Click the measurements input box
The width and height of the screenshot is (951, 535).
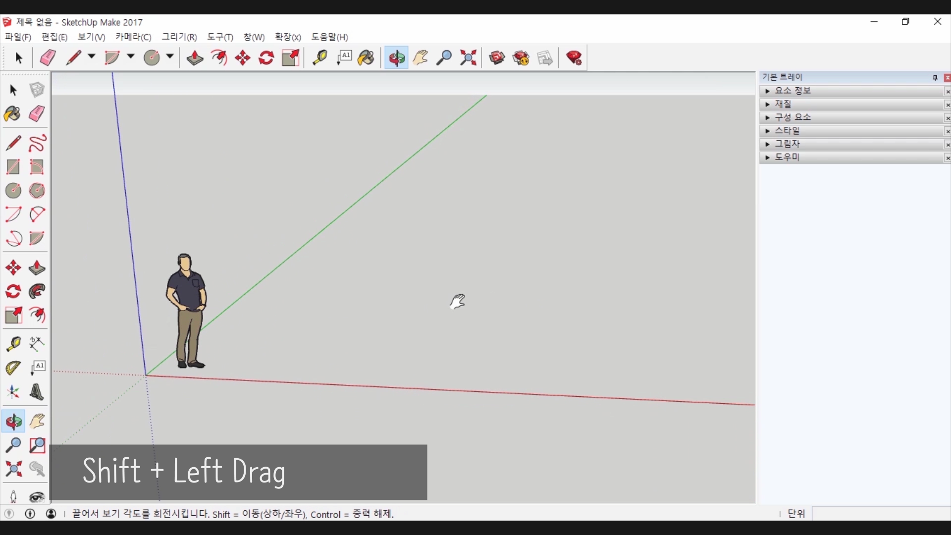click(x=881, y=514)
